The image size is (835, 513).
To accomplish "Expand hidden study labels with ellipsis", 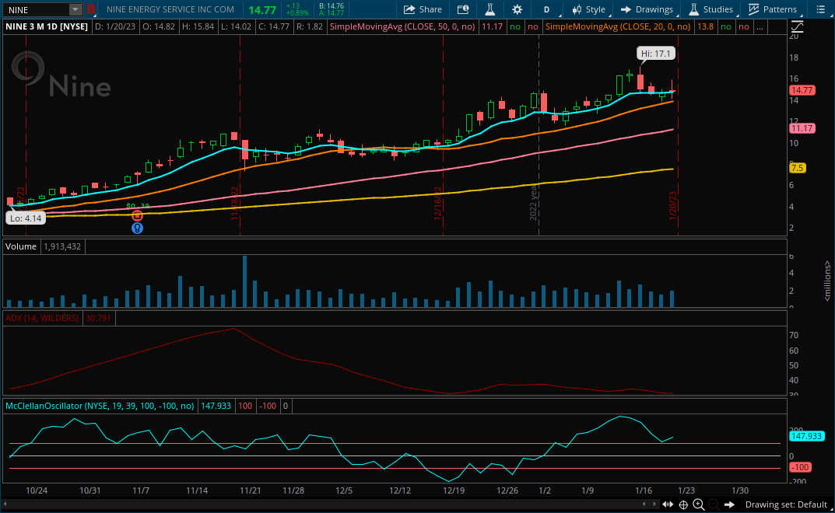I will tap(760, 26).
